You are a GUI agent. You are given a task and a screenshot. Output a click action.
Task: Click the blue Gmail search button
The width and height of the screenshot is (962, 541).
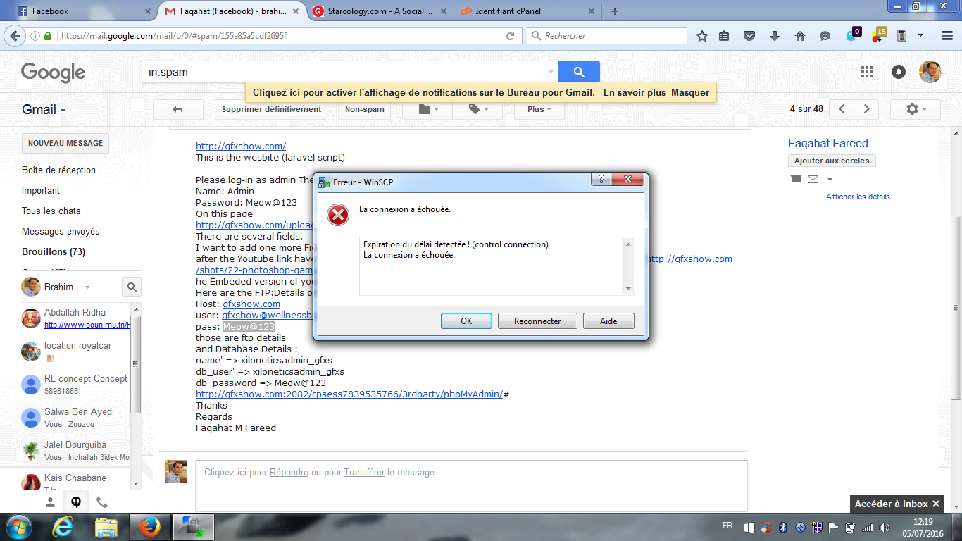tap(579, 72)
